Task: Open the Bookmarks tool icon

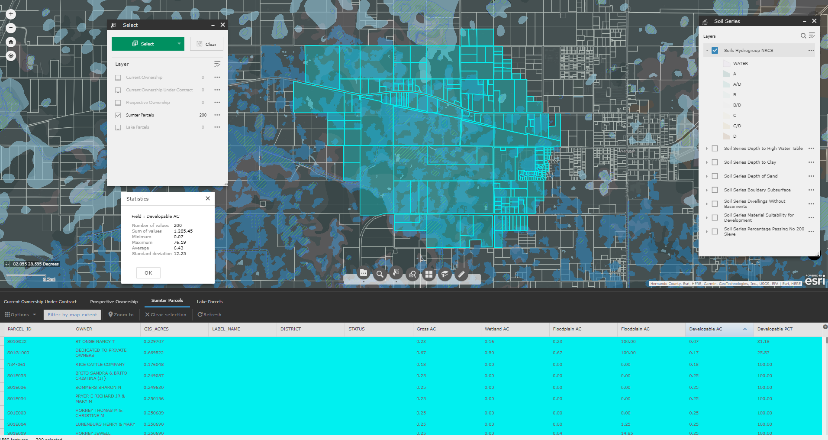Action: click(x=445, y=274)
